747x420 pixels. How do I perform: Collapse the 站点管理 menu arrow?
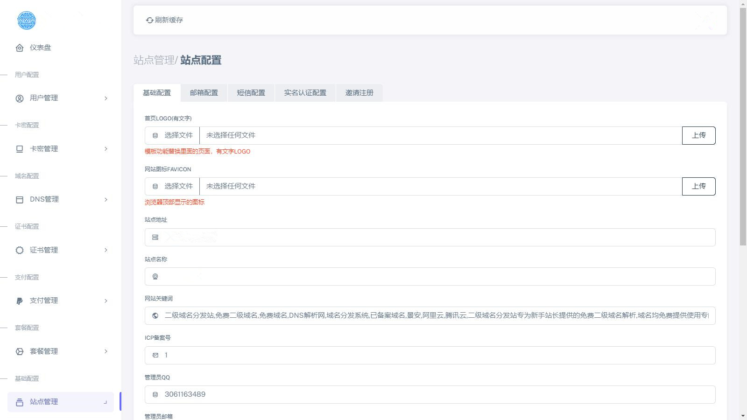106,402
